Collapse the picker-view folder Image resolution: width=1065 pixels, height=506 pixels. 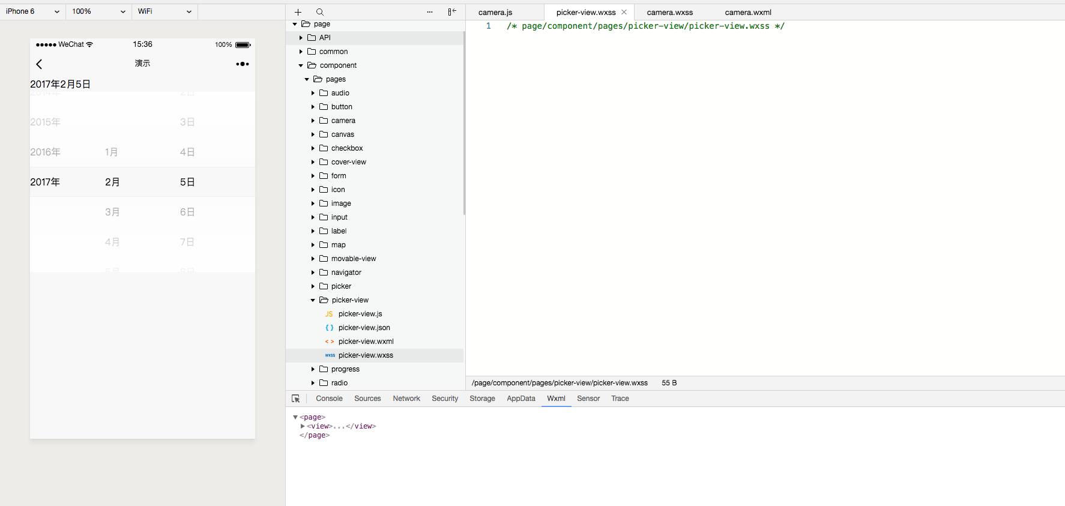(313, 300)
